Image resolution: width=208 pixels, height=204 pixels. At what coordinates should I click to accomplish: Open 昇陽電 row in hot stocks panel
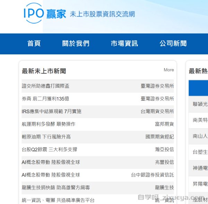(198, 184)
